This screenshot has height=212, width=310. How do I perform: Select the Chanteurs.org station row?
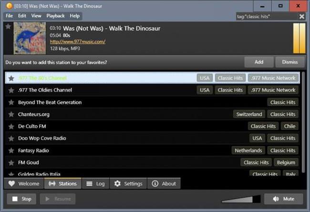[152, 114]
